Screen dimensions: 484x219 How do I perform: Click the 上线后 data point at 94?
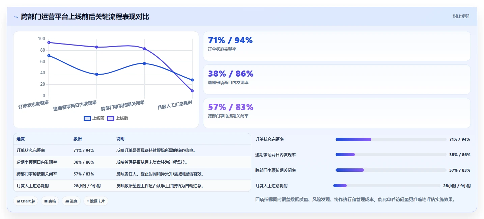point(49,43)
